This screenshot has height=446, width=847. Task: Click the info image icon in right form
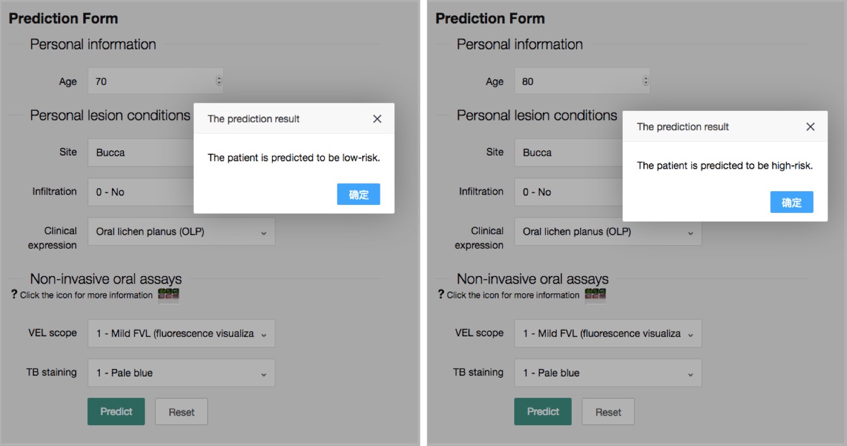tap(596, 295)
